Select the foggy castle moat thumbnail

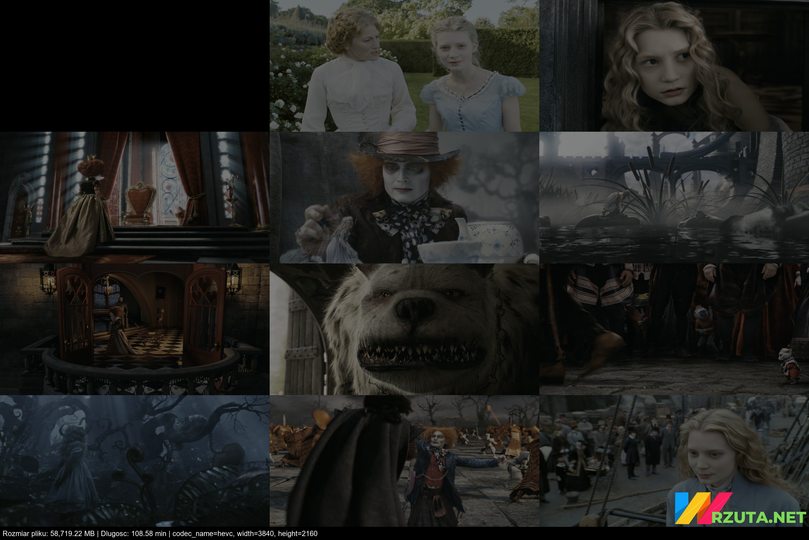click(674, 197)
